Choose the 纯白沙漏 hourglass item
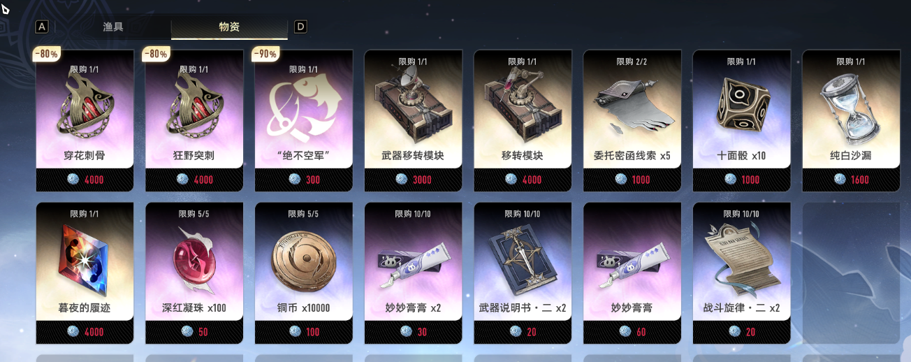 851,121
